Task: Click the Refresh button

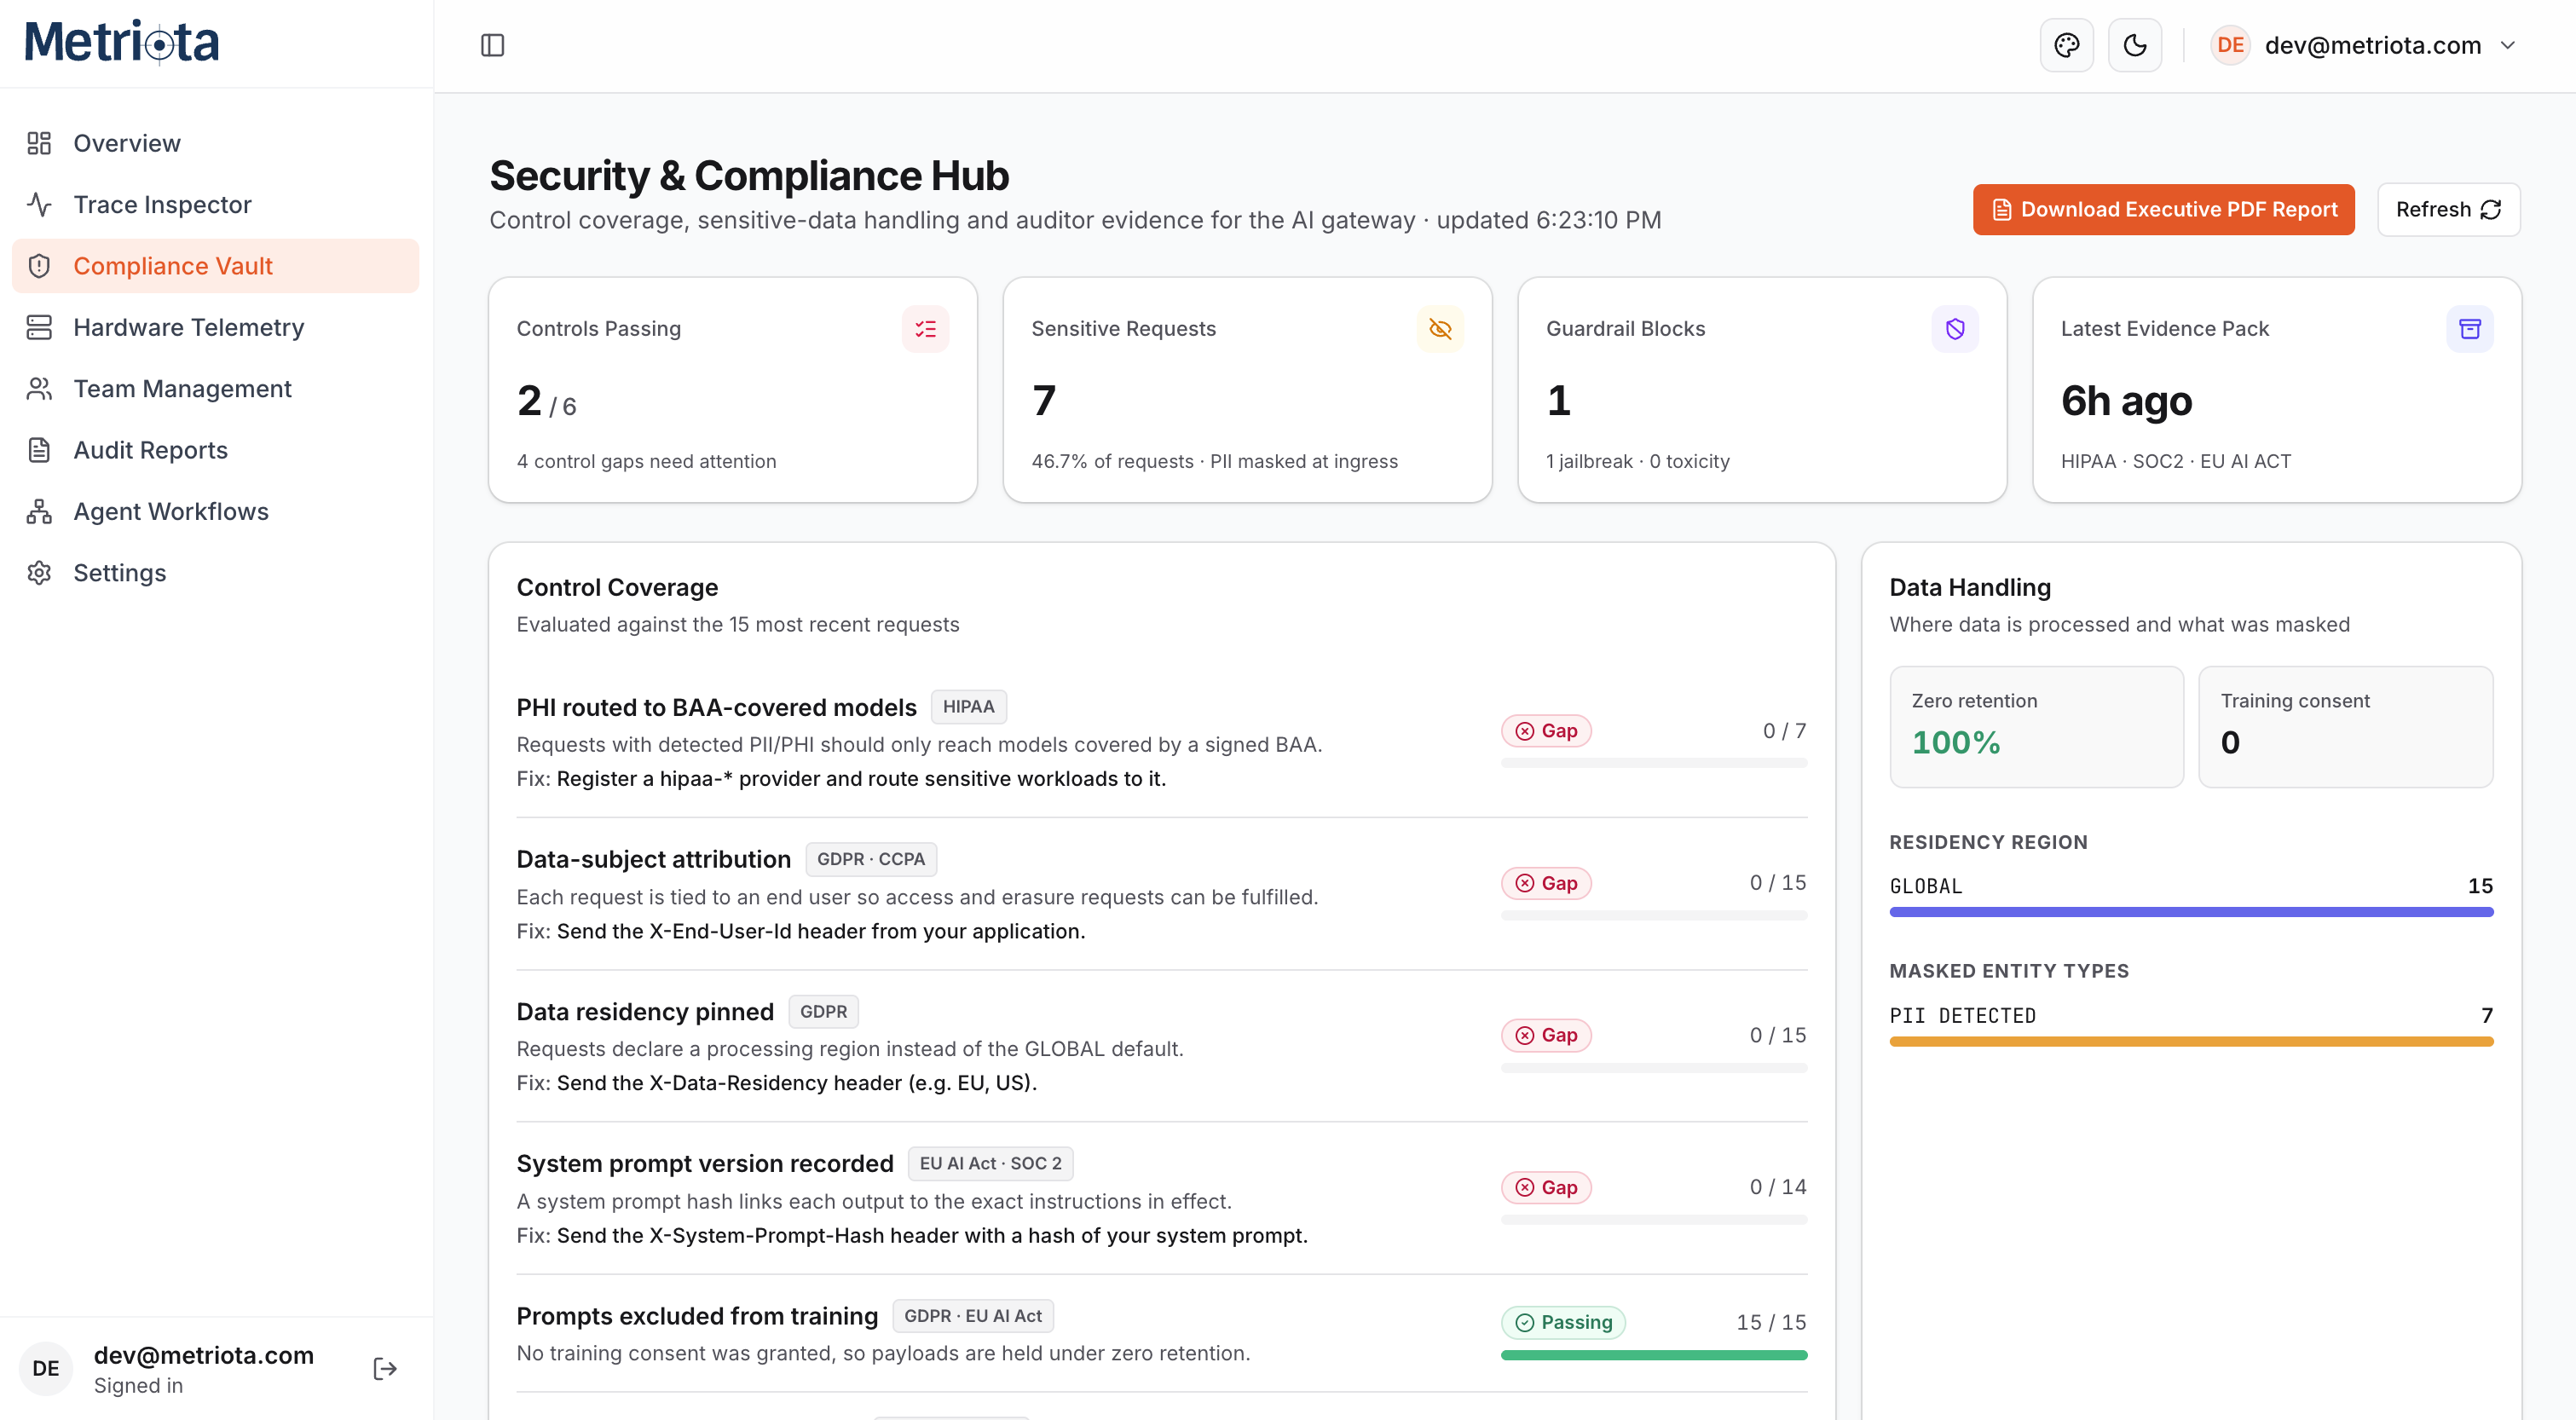Action: (2448, 209)
